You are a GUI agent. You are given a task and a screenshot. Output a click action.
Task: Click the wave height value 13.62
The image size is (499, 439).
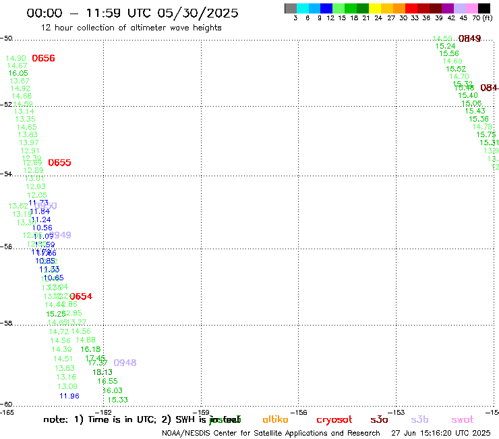(x=18, y=206)
